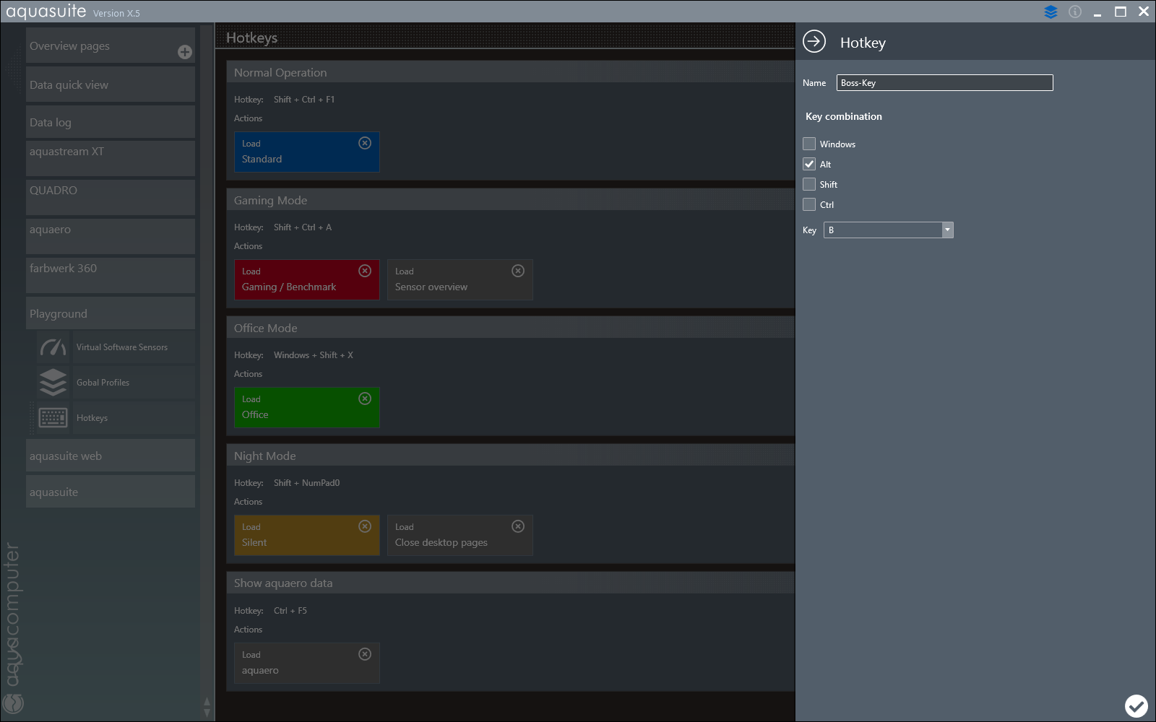Image resolution: width=1156 pixels, height=722 pixels.
Task: Click the plus icon on Overview pages
Action: tap(185, 52)
